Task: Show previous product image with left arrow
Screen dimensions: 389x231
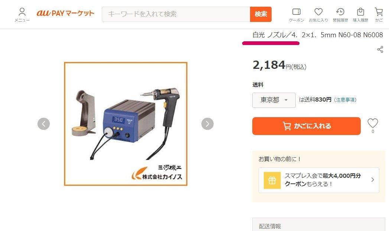Action: coord(44,124)
